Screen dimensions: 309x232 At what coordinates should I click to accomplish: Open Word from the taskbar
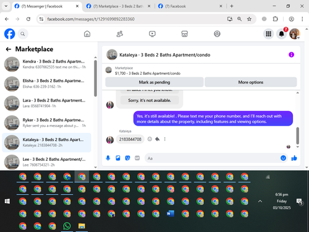(171, 213)
